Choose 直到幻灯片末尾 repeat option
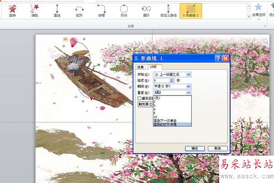The image size is (274, 183). click(172, 125)
